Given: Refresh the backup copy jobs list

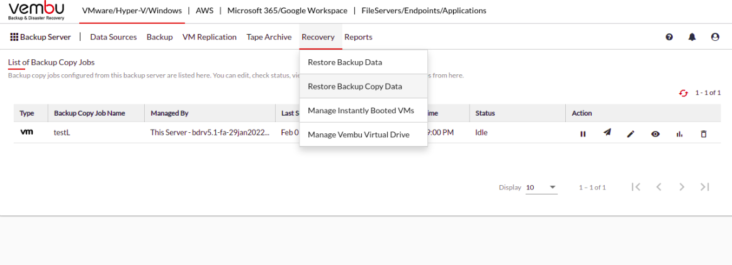Looking at the screenshot, I should pos(684,93).
